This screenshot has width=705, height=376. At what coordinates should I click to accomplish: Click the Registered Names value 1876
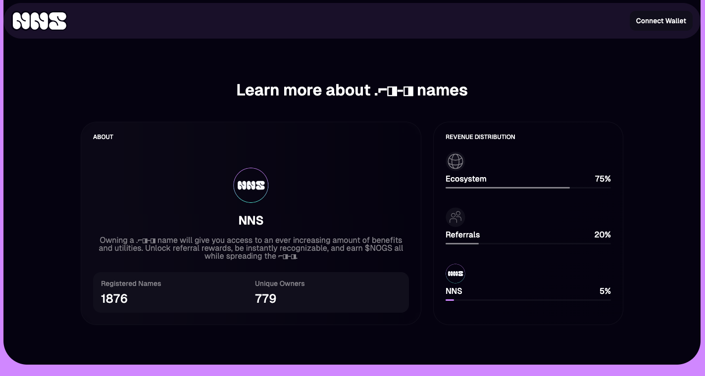[x=114, y=298]
